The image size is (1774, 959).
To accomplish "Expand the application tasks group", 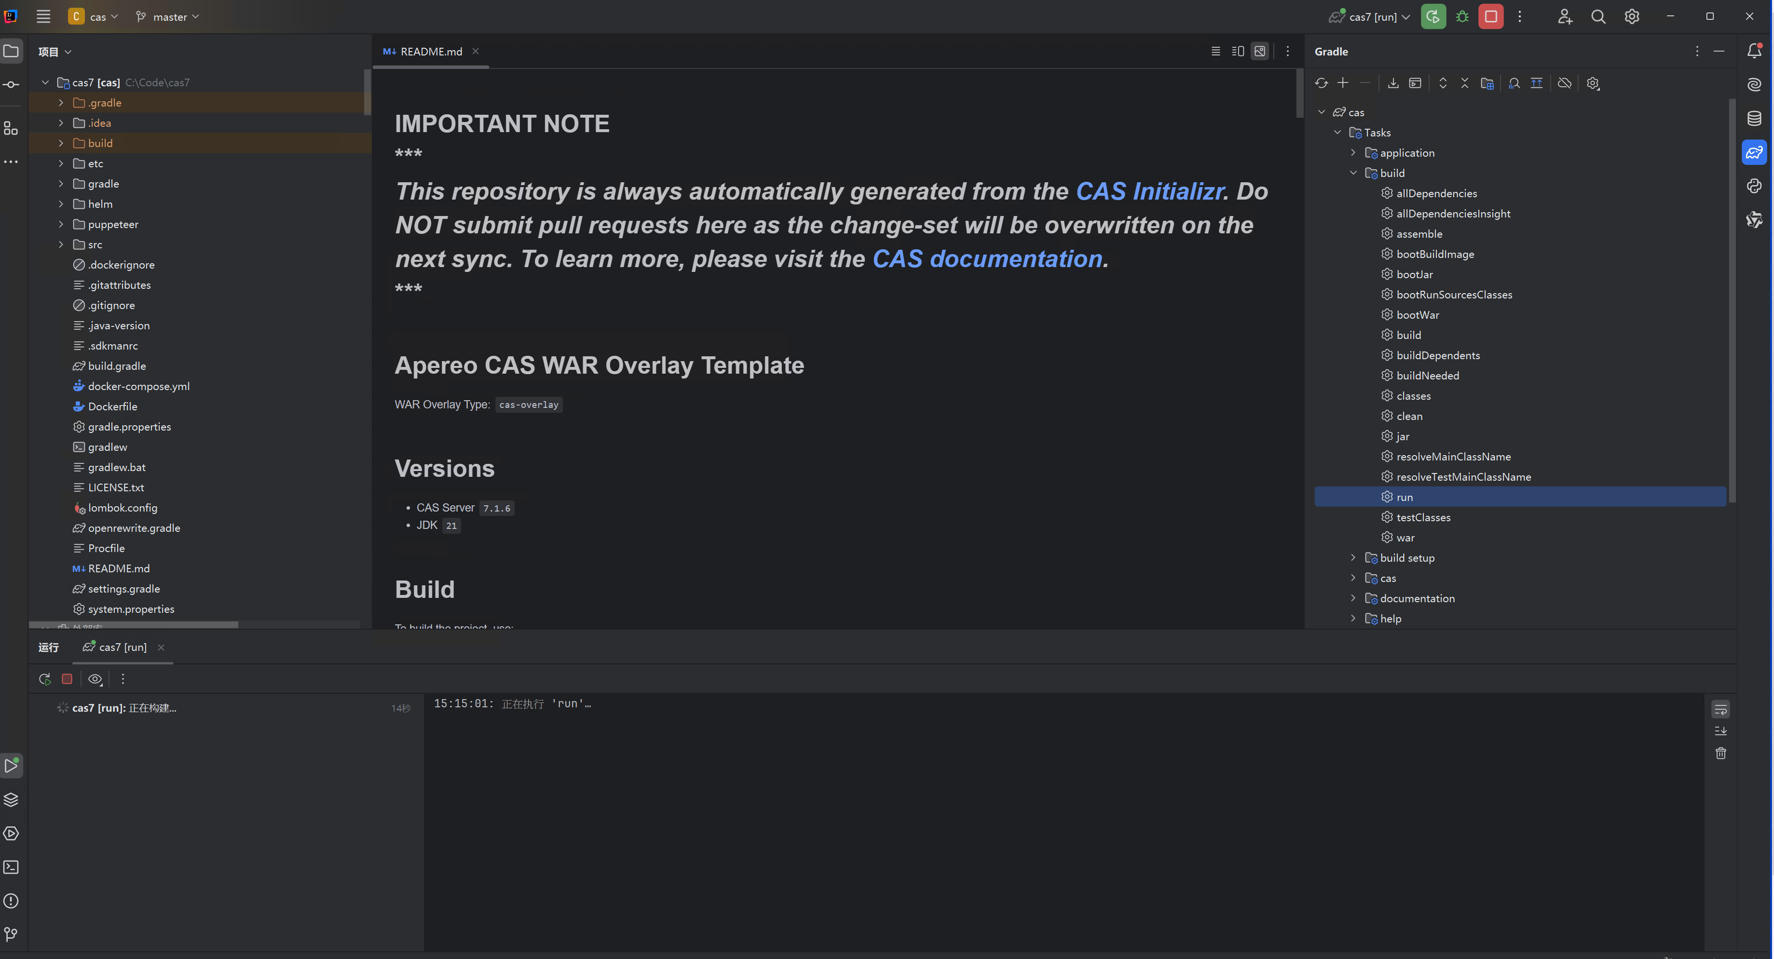I will [x=1353, y=153].
